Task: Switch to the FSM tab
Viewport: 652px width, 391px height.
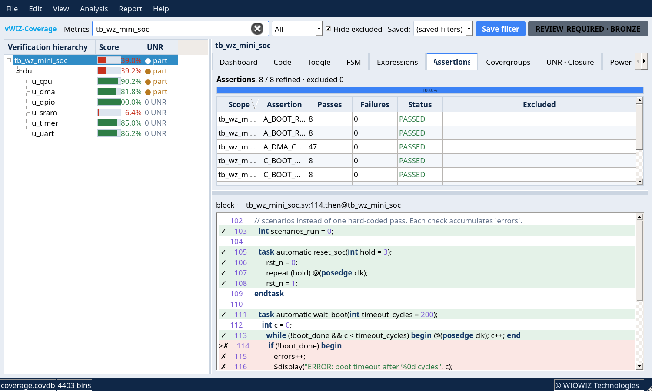Action: click(x=353, y=62)
